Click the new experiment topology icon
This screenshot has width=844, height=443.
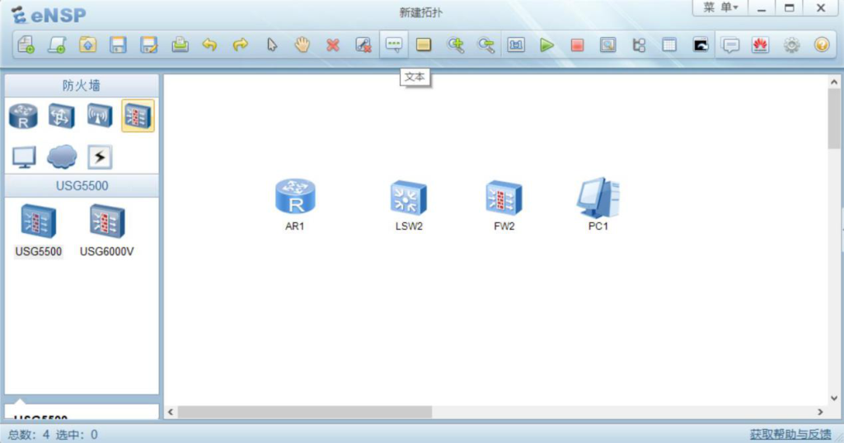(x=57, y=44)
